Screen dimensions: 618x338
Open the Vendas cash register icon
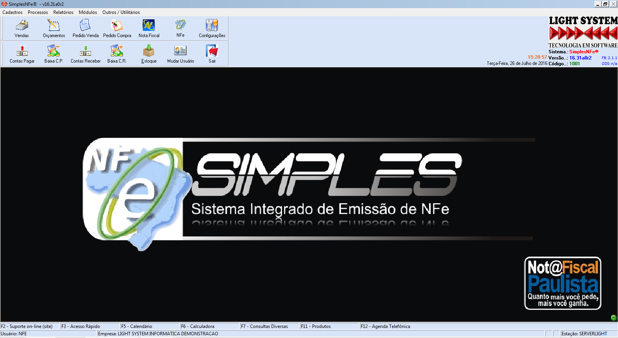pos(22,25)
